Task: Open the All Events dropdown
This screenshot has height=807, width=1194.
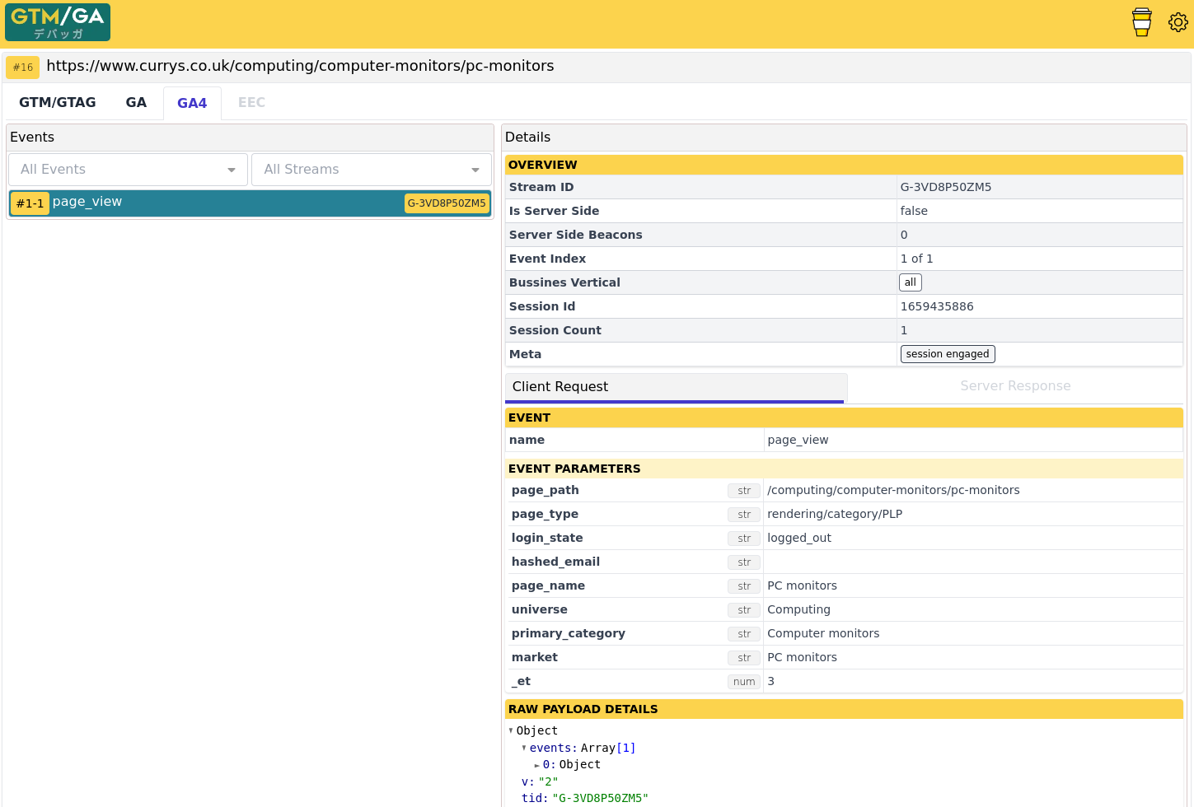Action: click(x=128, y=170)
